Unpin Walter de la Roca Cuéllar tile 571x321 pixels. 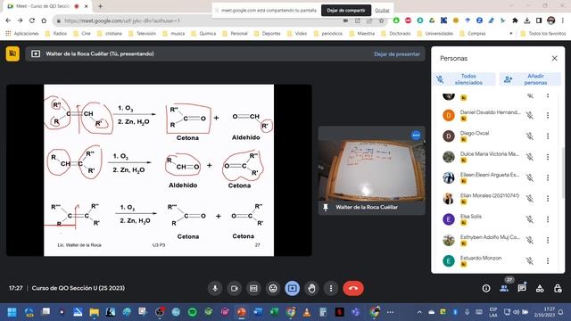[326, 207]
